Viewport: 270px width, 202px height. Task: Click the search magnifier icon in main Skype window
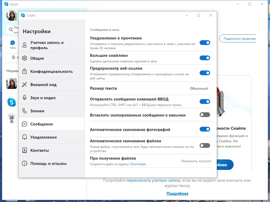coord(11,30)
